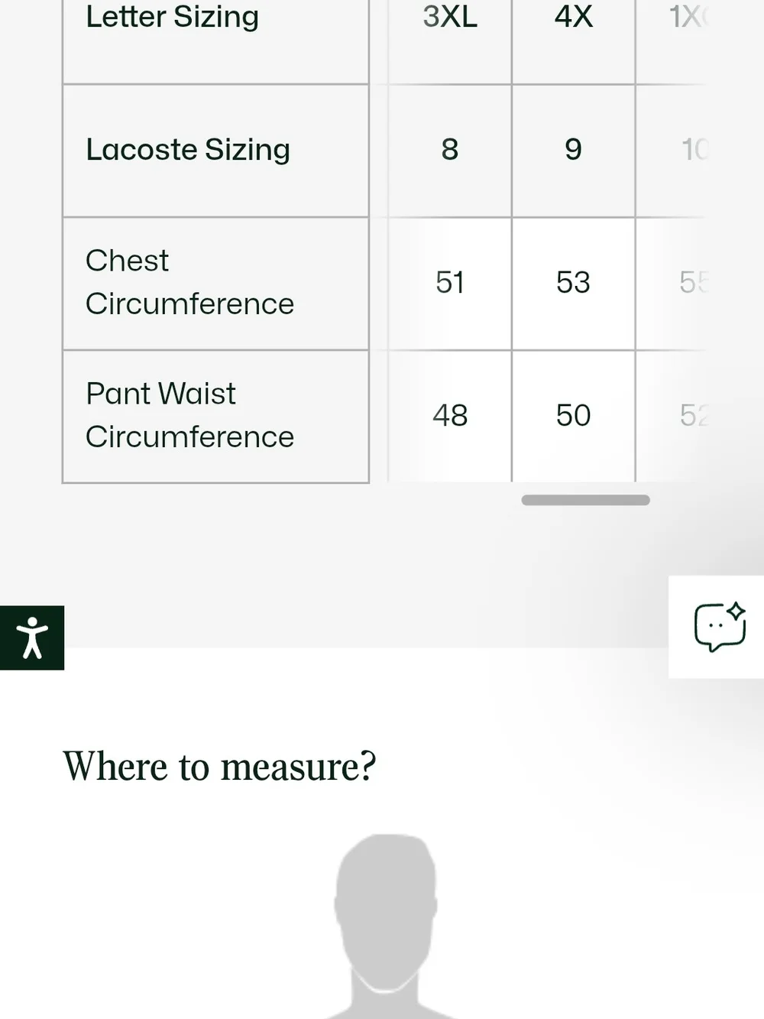The height and width of the screenshot is (1019, 764).
Task: Click the partially visible 1X size column
Action: click(689, 17)
